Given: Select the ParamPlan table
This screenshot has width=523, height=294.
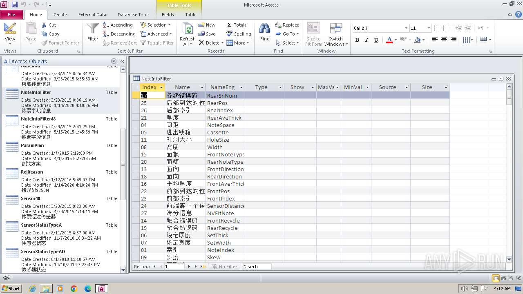Looking at the screenshot, I should (61, 154).
